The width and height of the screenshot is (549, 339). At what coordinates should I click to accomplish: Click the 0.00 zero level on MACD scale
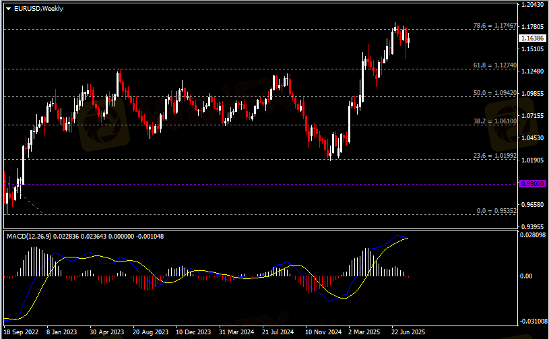(528, 276)
